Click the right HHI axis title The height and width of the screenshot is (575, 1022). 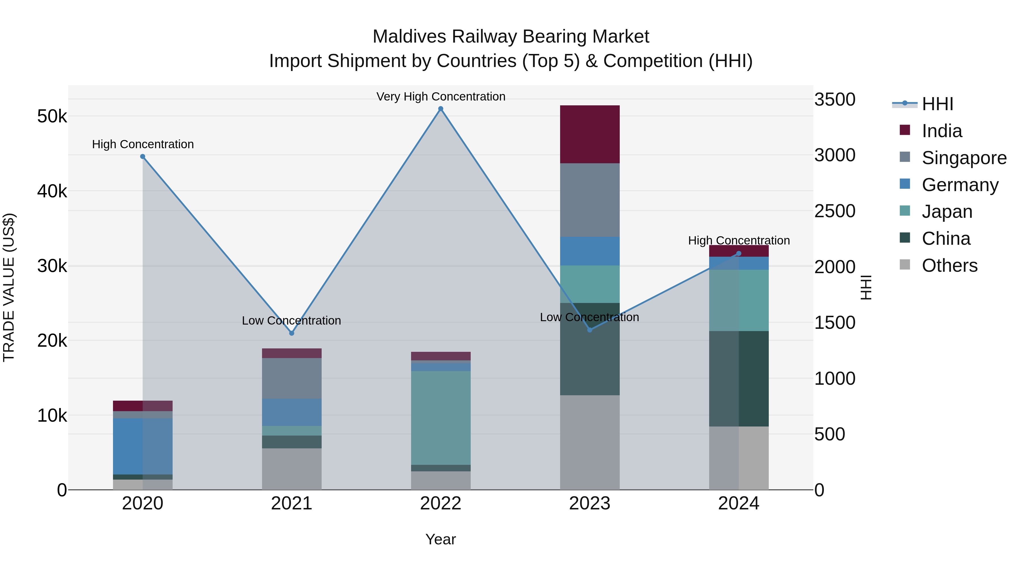pyautogui.click(x=866, y=287)
